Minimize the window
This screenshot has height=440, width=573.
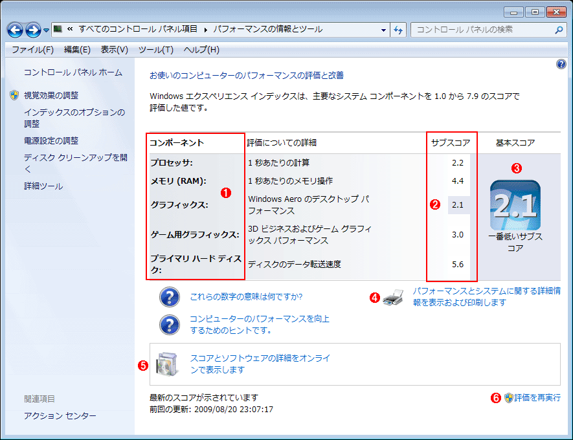(513, 12)
